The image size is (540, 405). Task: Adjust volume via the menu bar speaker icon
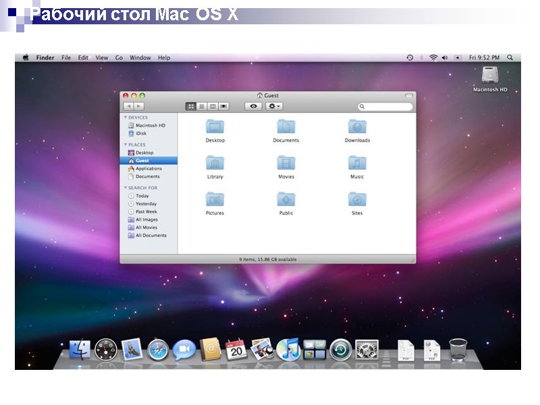pyautogui.click(x=445, y=58)
